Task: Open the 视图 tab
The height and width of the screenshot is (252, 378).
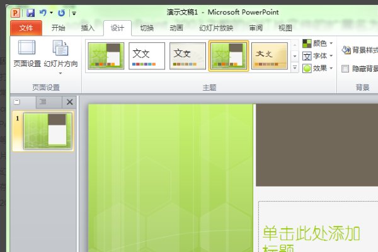Action: pyautogui.click(x=285, y=28)
